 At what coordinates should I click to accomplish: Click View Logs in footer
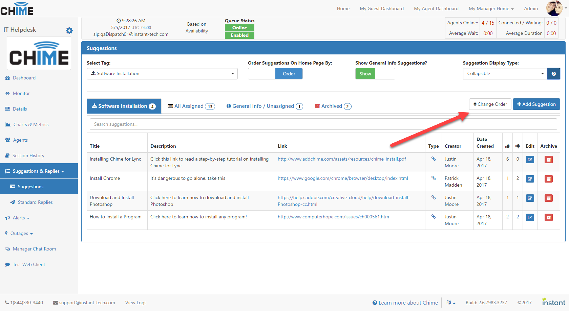coord(136,303)
